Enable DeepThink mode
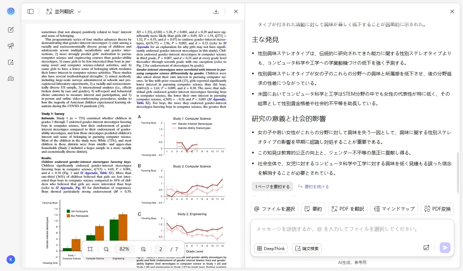 pos(271,248)
